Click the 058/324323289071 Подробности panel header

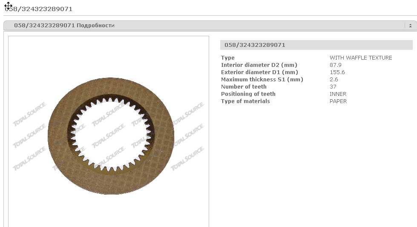point(64,26)
